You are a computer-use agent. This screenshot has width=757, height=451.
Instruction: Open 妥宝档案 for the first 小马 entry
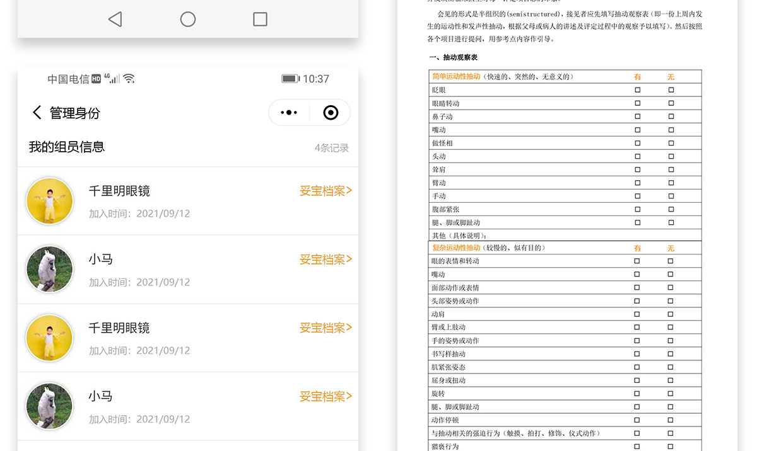326,260
